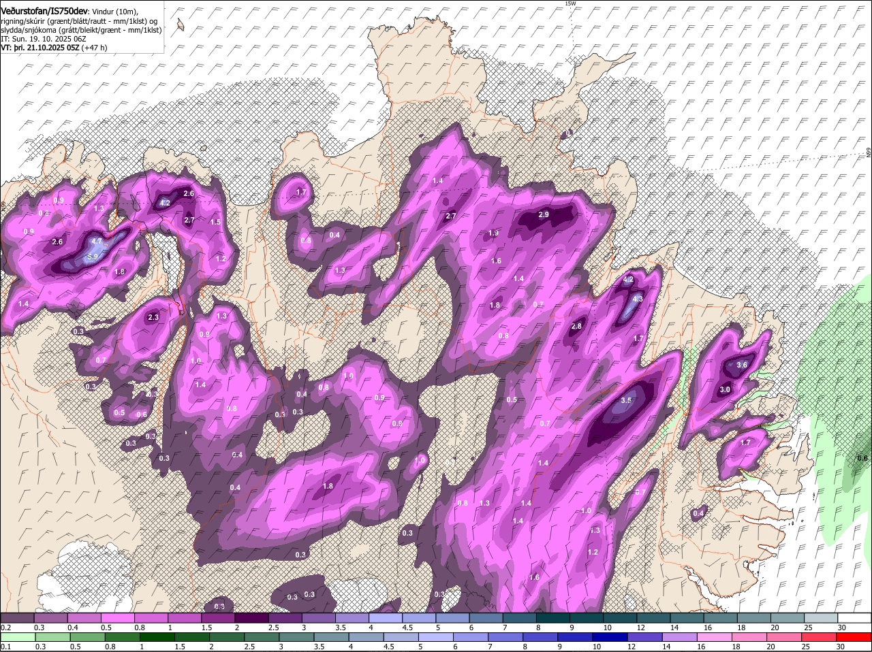This screenshot has width=872, height=652.
Task: Select the bright pink 0.5–0.8 swatch in upper legend
Action: 117,618
